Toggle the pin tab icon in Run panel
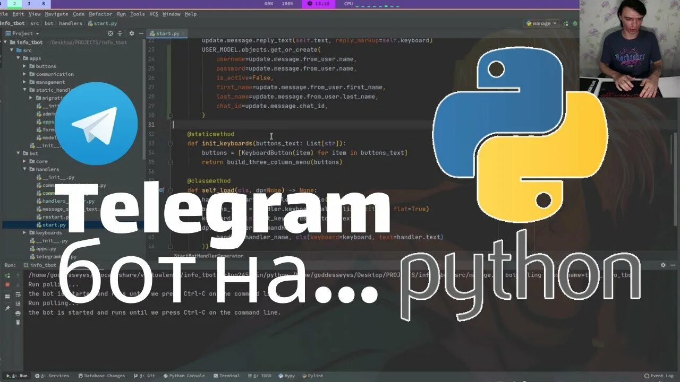The image size is (680, 382). click(x=7, y=309)
